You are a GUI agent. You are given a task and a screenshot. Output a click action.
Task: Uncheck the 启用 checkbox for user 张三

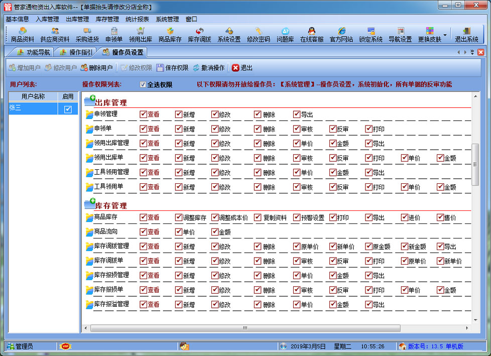[x=68, y=109]
